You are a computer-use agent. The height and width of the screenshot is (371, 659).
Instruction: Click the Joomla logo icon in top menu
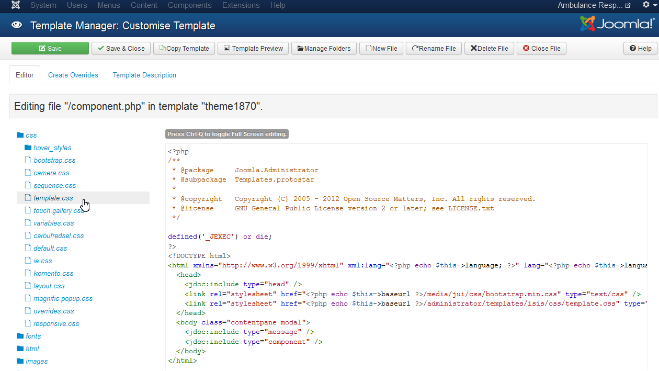tap(16, 5)
